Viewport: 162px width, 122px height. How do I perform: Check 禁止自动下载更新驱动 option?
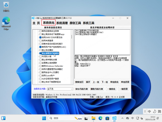(x=40, y=82)
